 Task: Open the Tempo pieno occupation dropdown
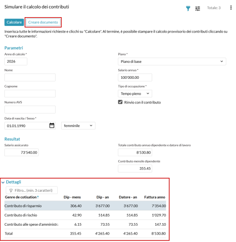(135, 94)
